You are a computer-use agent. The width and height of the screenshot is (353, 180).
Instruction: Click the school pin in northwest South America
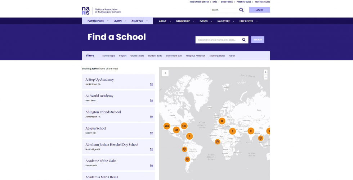(184, 149)
